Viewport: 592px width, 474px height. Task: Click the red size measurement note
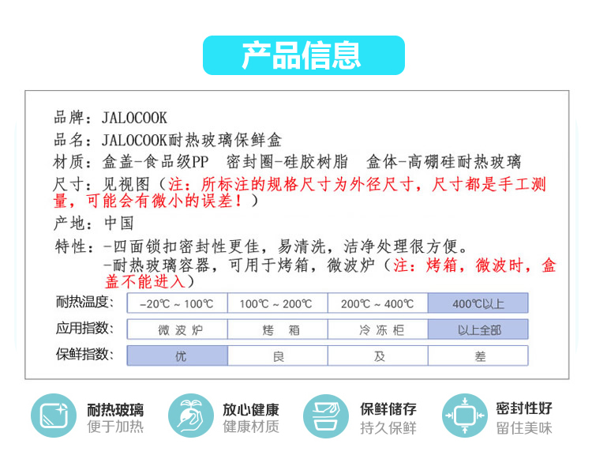tap(300, 193)
